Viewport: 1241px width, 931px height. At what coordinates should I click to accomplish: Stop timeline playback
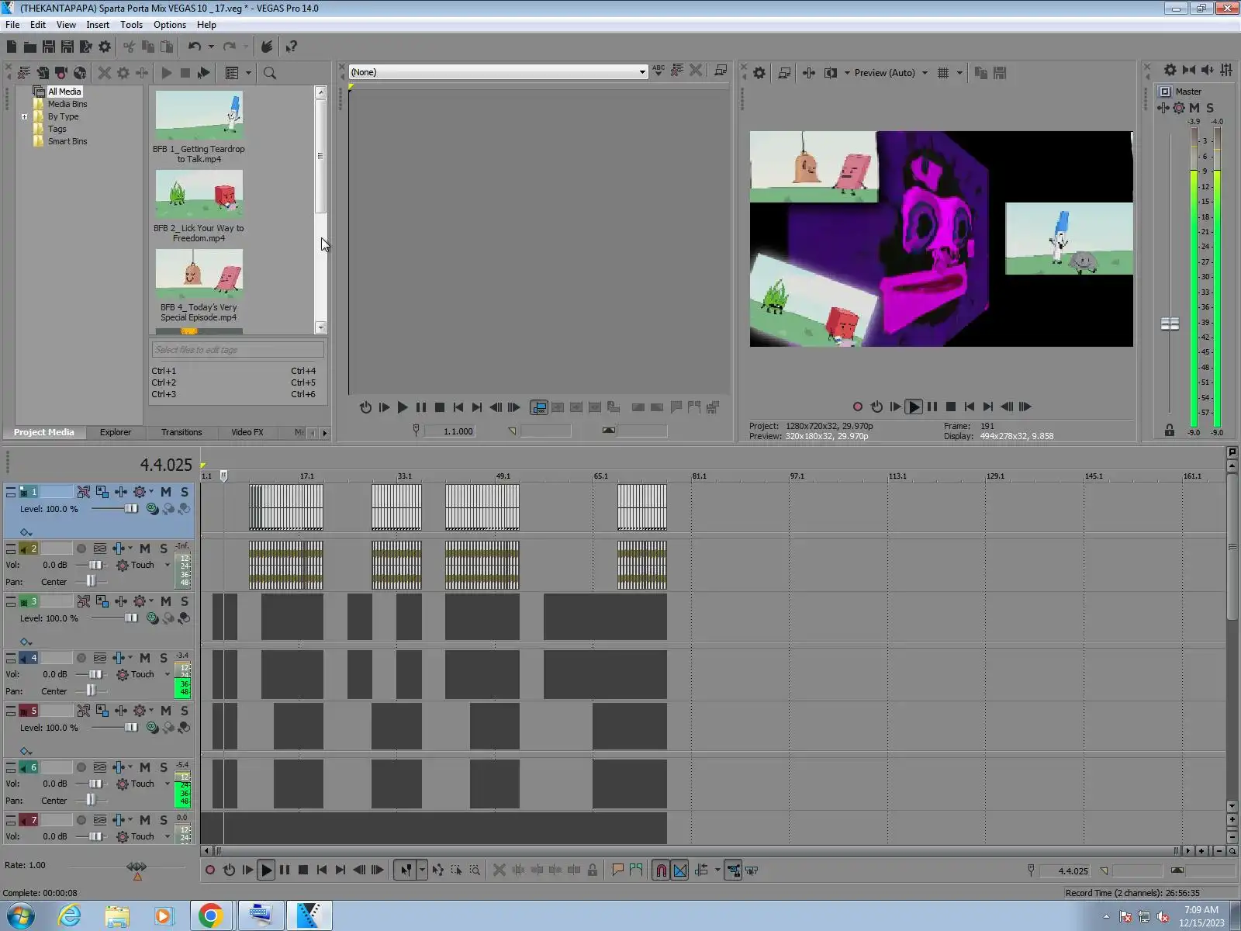pyautogui.click(x=303, y=870)
